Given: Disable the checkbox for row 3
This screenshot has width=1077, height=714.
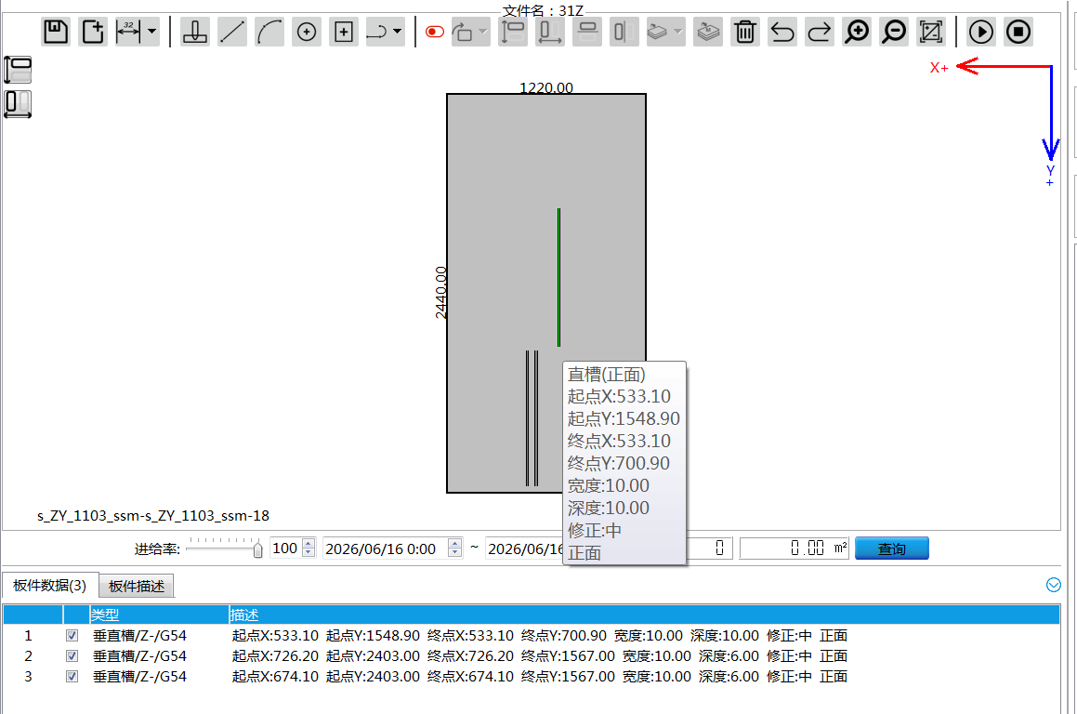Looking at the screenshot, I should pos(72,677).
